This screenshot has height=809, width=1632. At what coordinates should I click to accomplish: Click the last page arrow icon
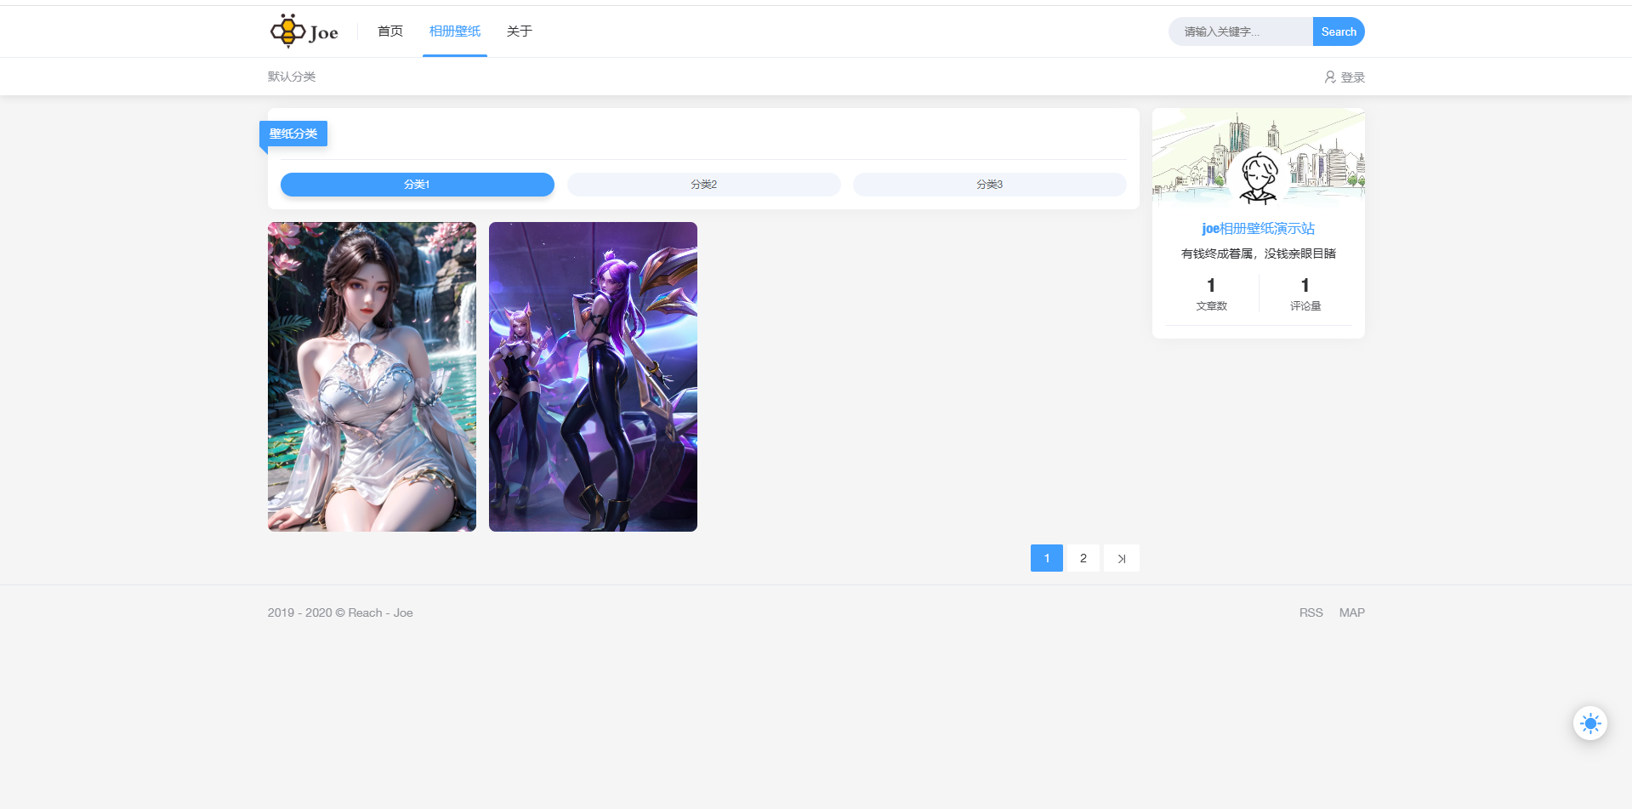click(1121, 558)
